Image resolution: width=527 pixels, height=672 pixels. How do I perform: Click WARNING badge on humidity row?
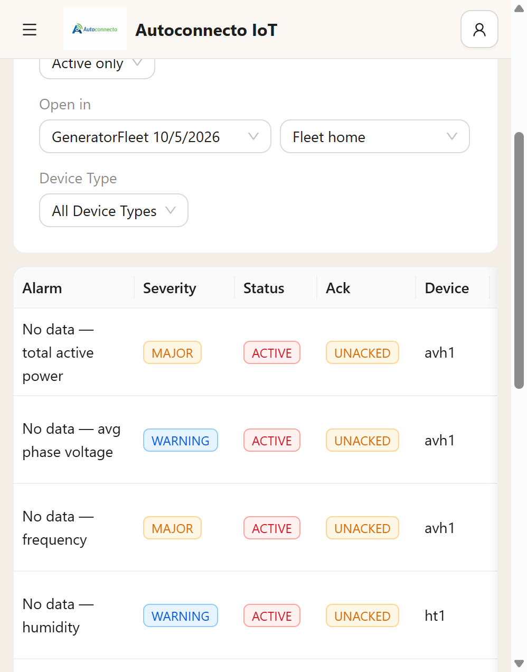181,615
